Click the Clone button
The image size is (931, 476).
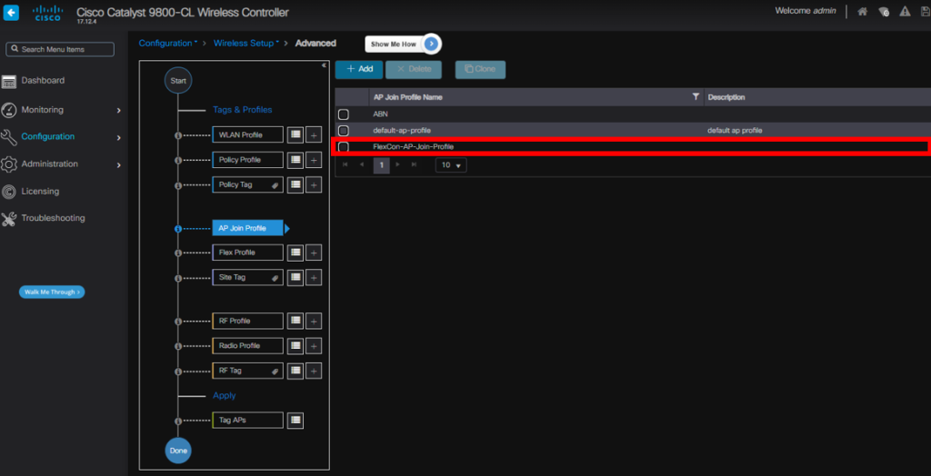(x=480, y=69)
